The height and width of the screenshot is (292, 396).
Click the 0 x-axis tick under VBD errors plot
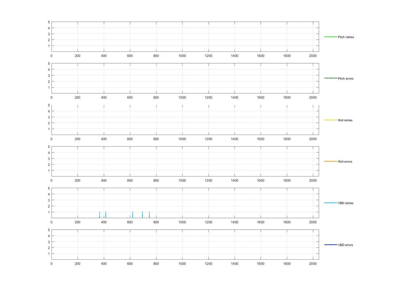point(51,264)
